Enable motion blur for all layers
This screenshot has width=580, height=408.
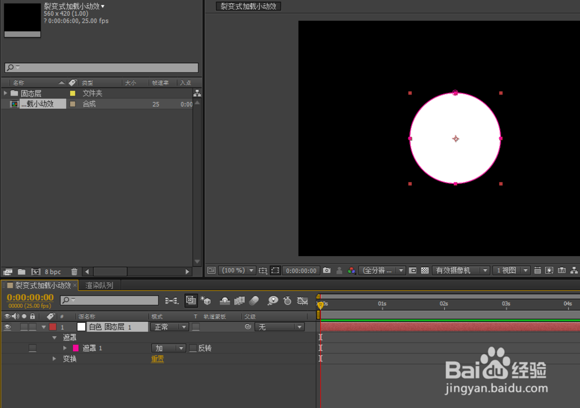[254, 301]
